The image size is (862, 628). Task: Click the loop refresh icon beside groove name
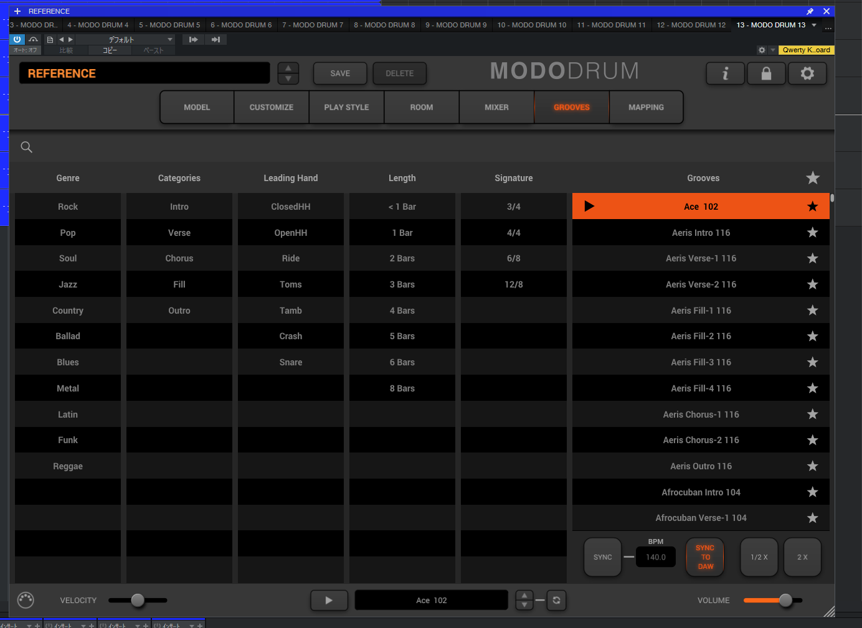pyautogui.click(x=556, y=600)
